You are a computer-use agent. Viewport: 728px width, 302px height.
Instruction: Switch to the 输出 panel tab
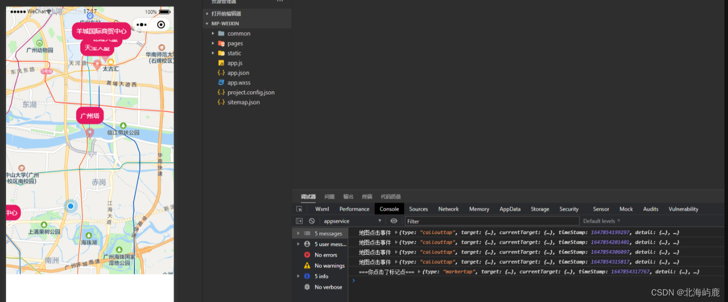click(x=348, y=197)
